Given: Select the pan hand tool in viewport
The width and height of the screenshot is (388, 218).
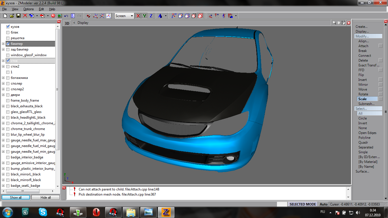Looking at the screenshot, I should pos(339,23).
